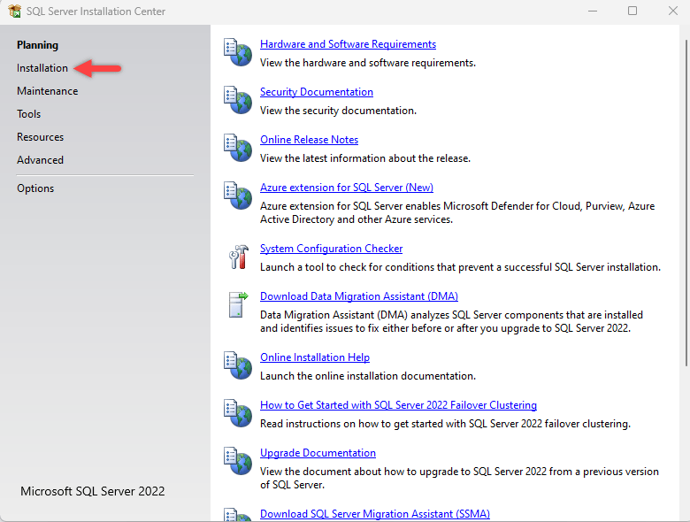The height and width of the screenshot is (522, 690).
Task: Click text 'View the hardware and software requirements.'
Action: [368, 63]
